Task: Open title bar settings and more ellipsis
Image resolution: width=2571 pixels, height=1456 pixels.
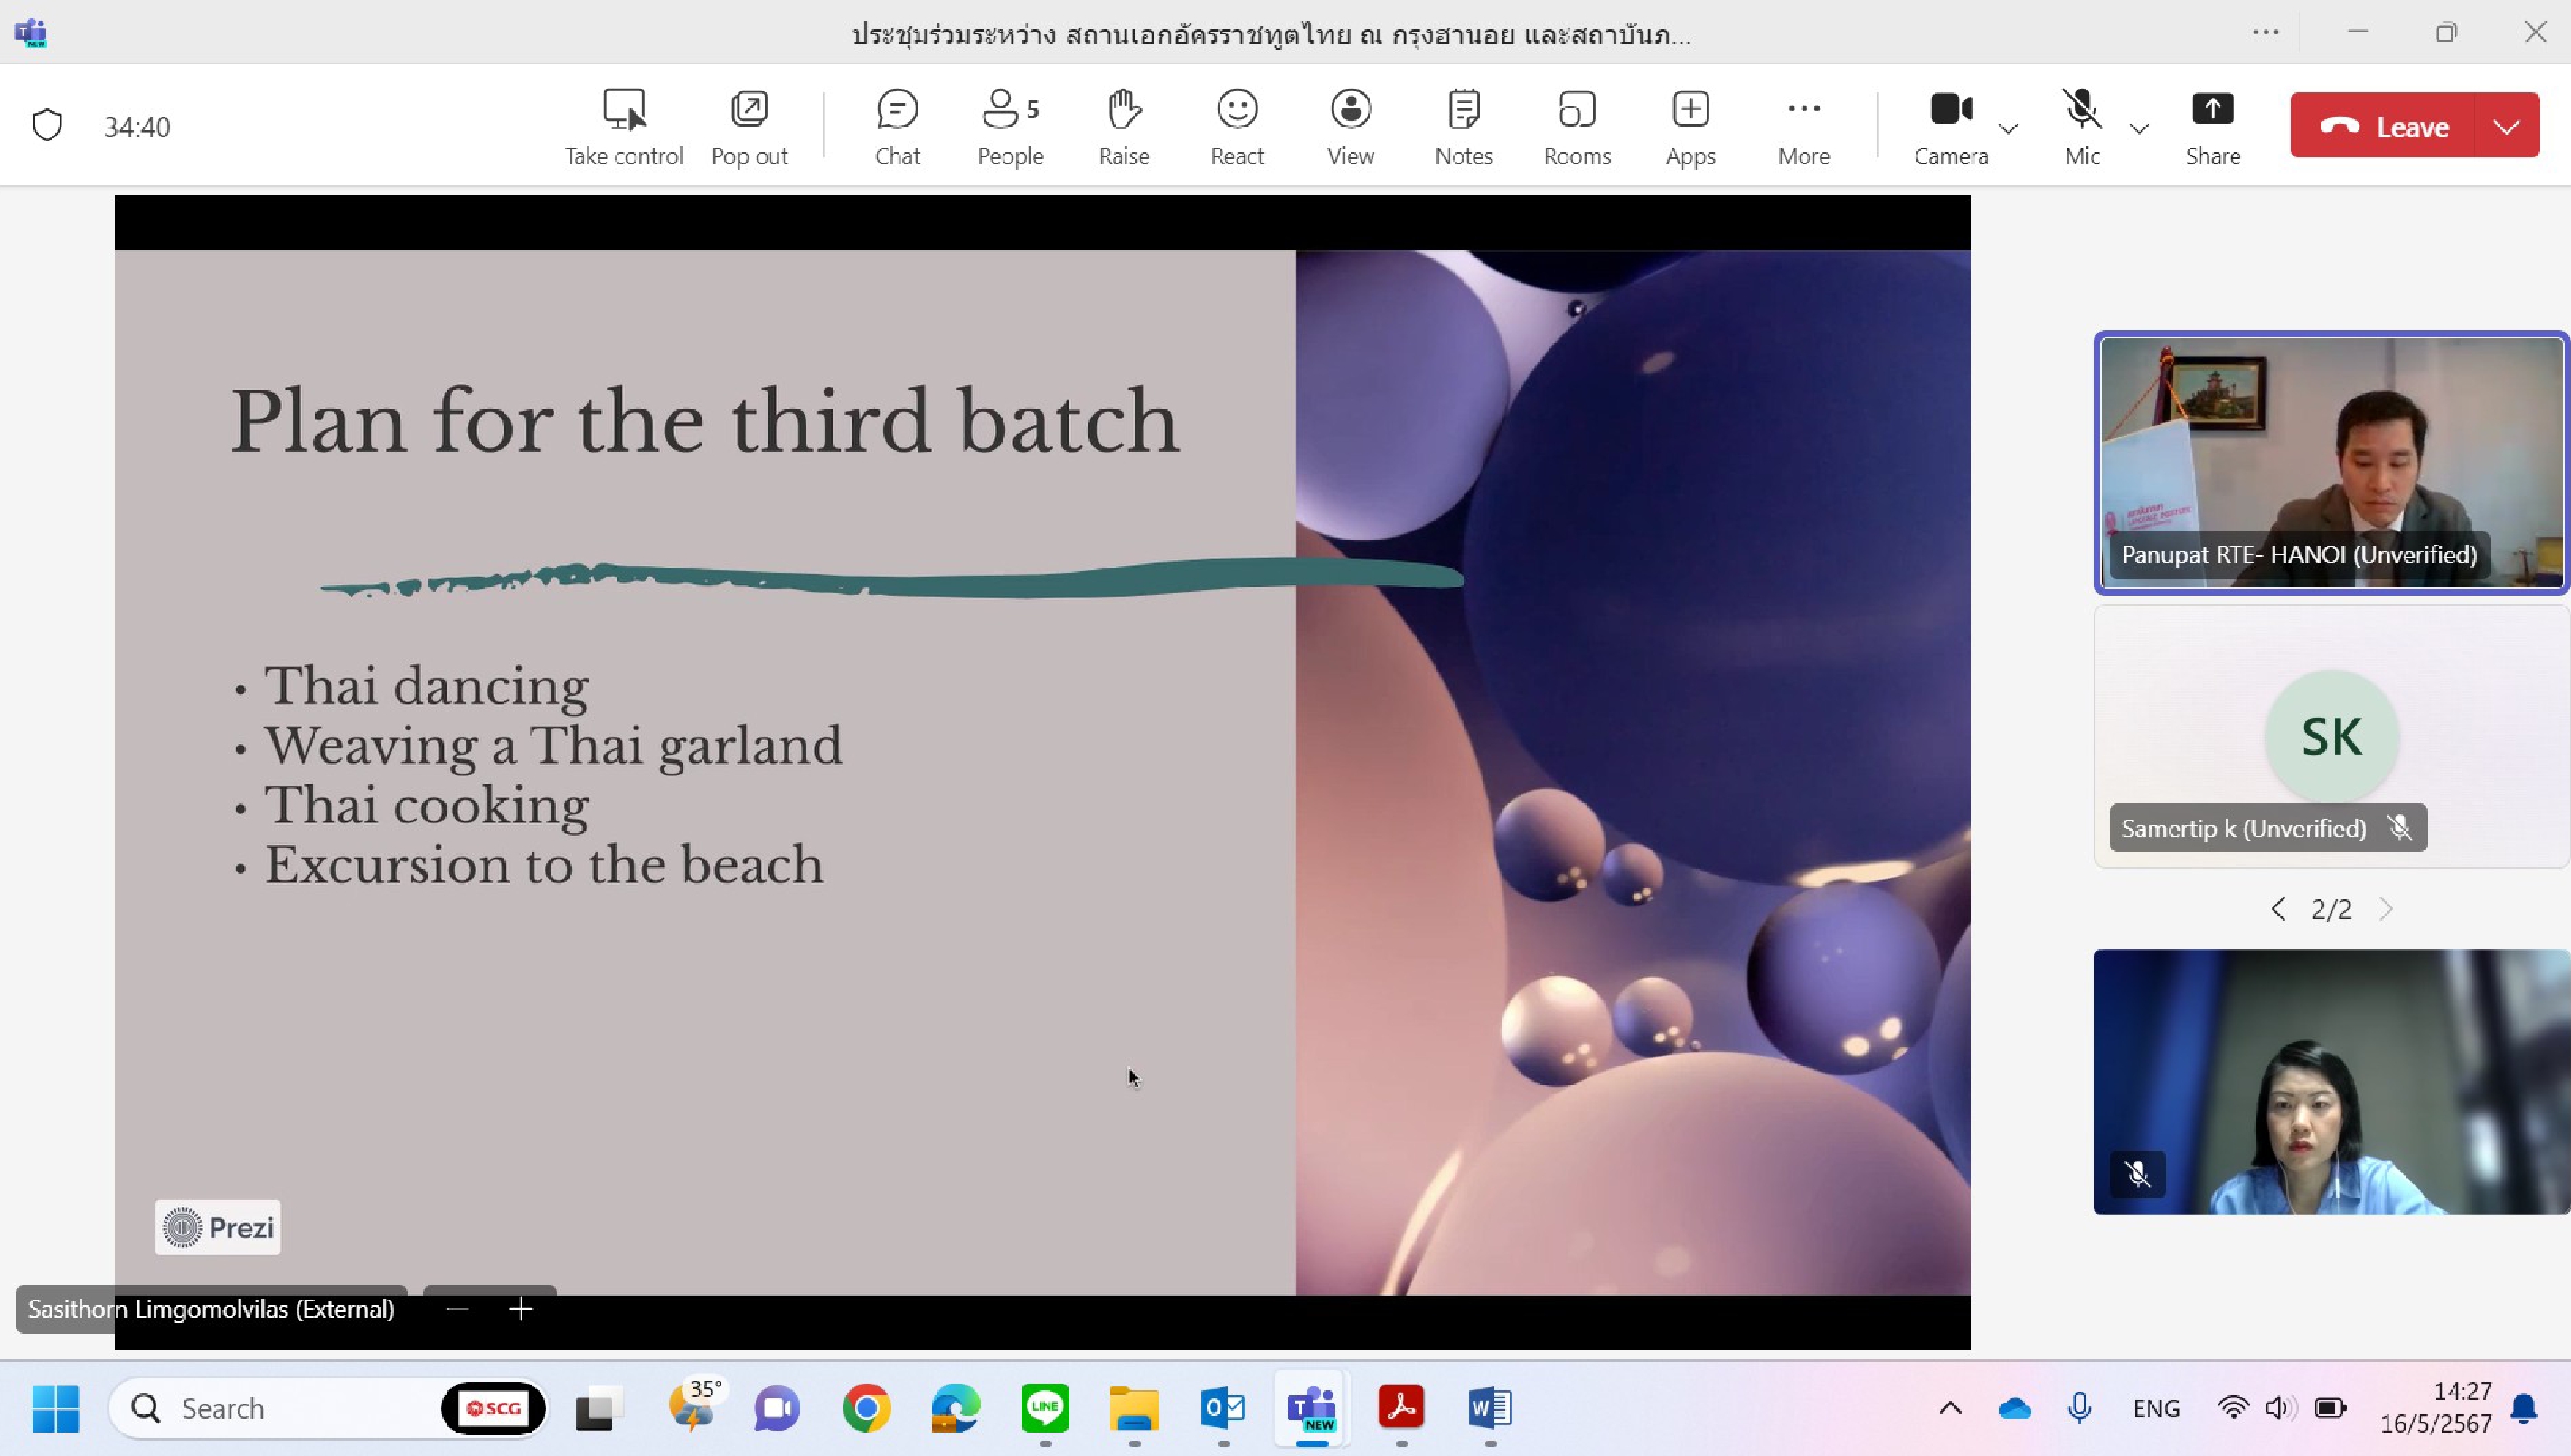Action: (2265, 32)
